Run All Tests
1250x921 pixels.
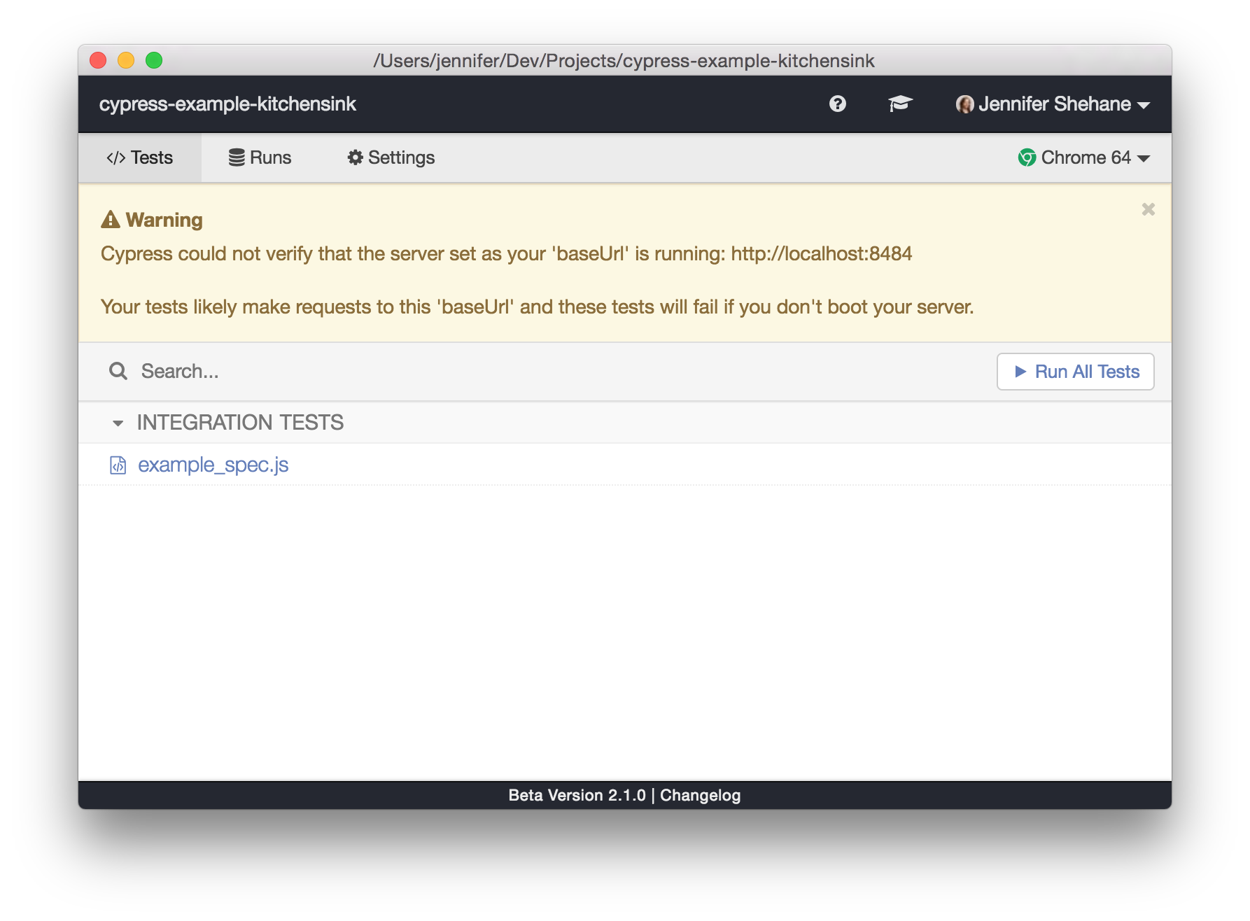1075,372
